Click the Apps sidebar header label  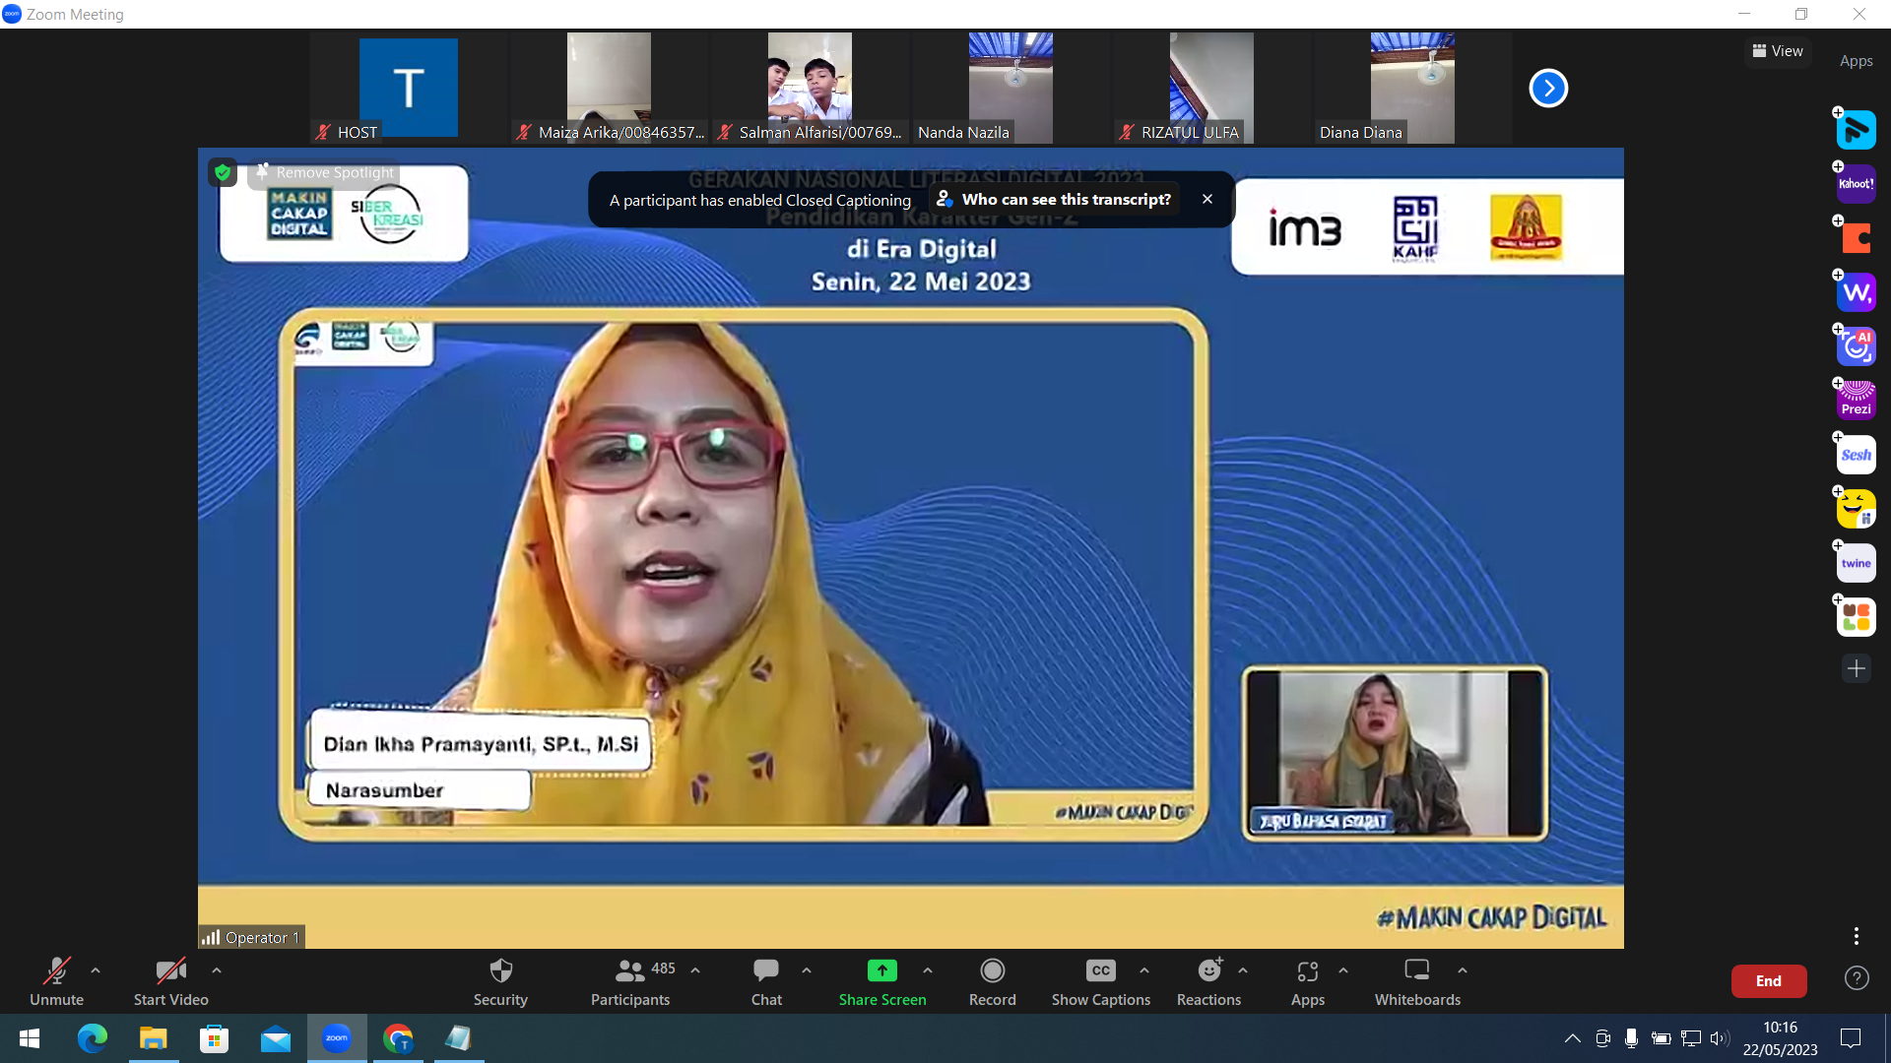(x=1857, y=61)
